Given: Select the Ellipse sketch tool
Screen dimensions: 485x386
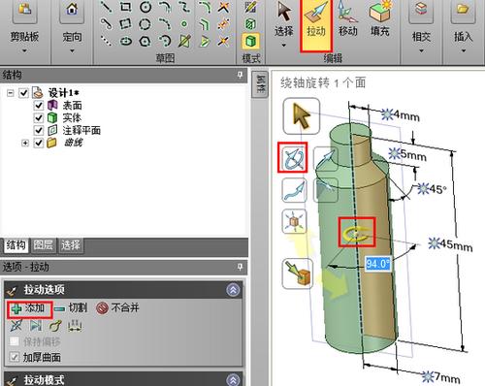Looking at the screenshot, I should click(126, 41).
